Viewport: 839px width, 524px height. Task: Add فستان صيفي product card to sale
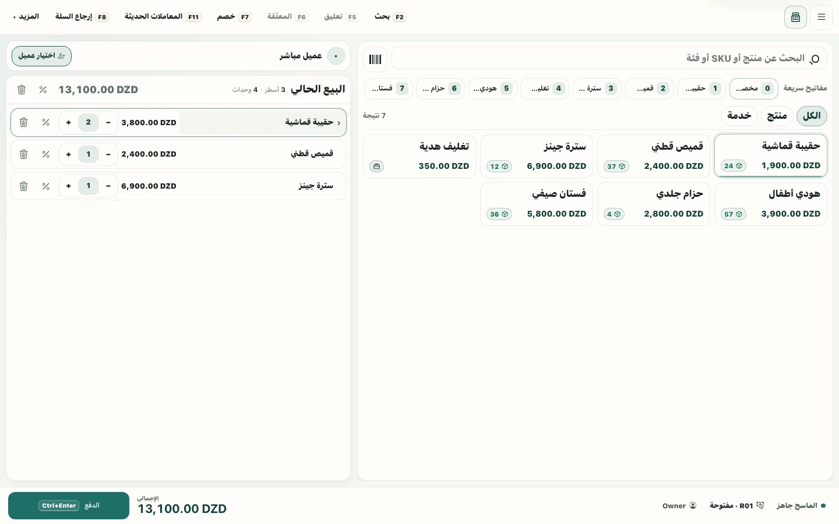(537, 204)
